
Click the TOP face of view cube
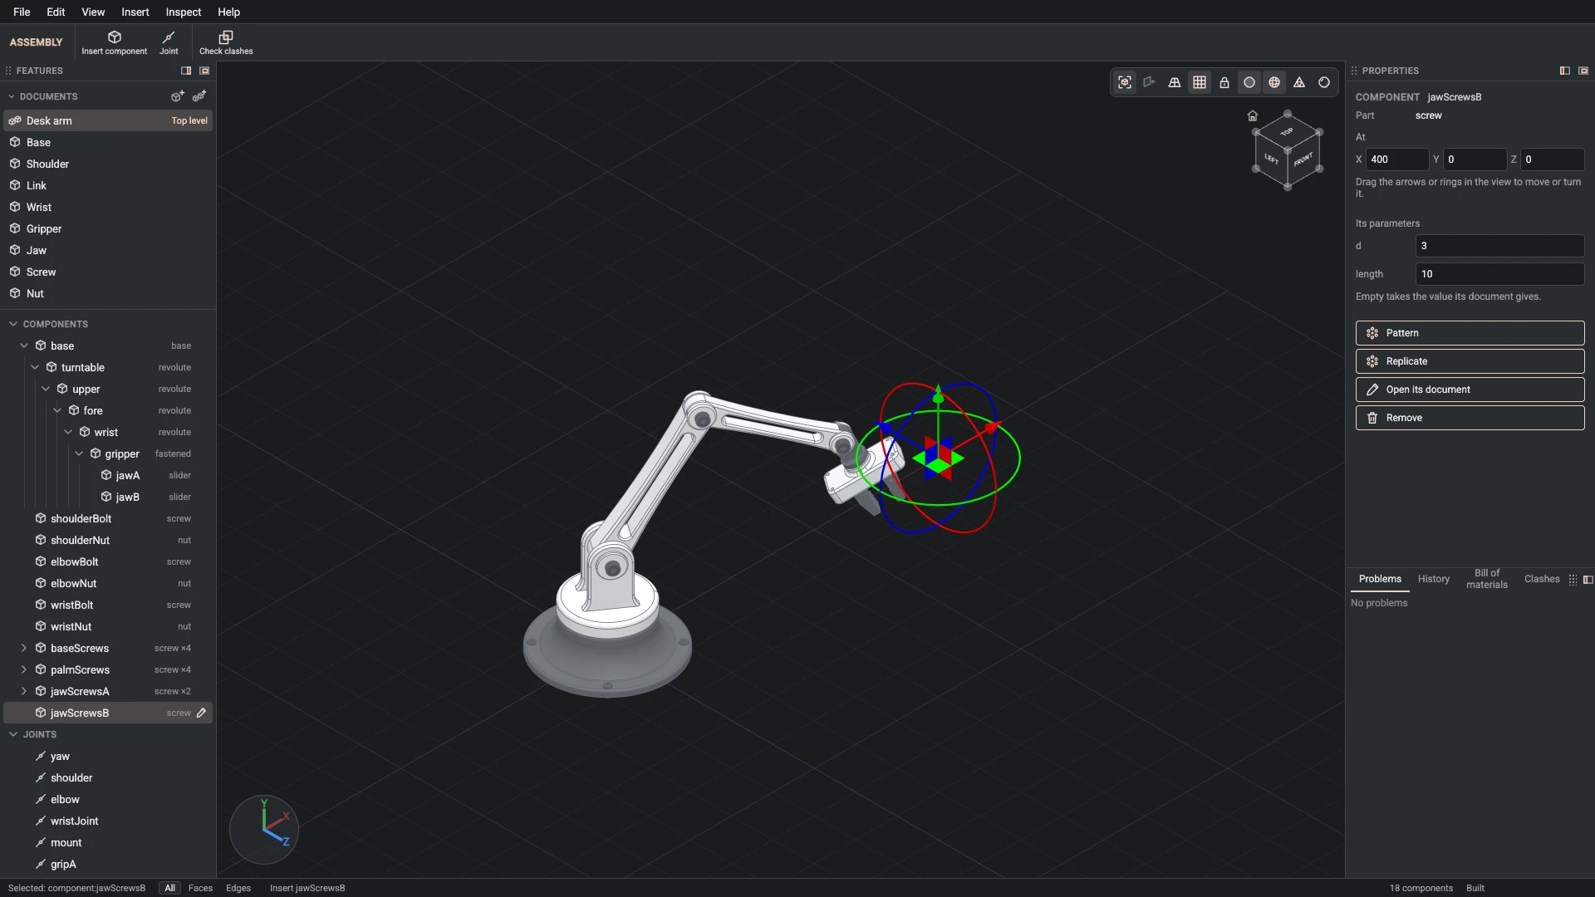(1287, 132)
